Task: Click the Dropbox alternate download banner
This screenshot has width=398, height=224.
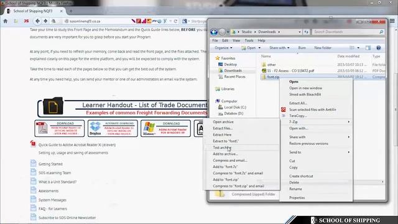Action: tap(113, 128)
